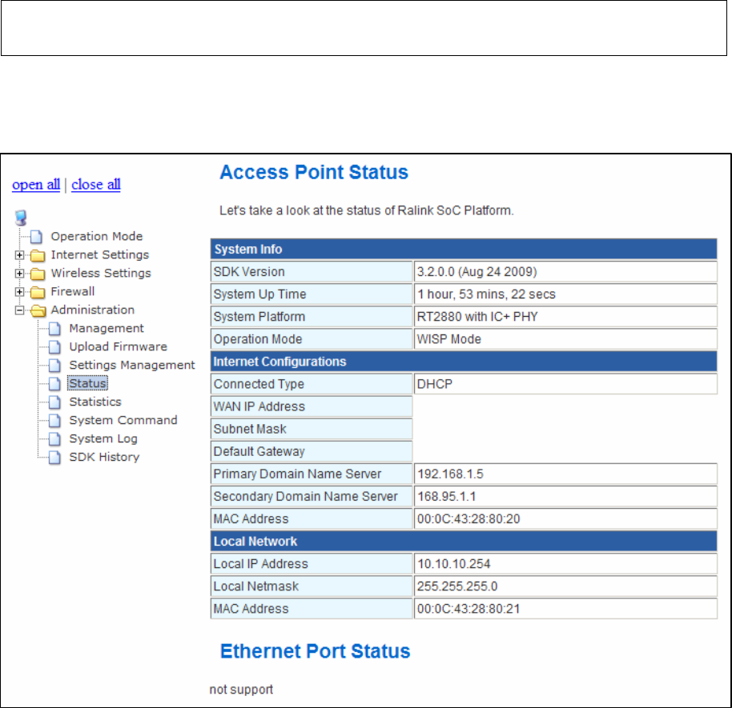The image size is (732, 708).
Task: Expand the Wireless Settings plus box
Action: tap(19, 274)
